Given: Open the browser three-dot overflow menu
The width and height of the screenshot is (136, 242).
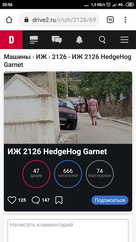Looking at the screenshot, I should [x=125, y=20].
